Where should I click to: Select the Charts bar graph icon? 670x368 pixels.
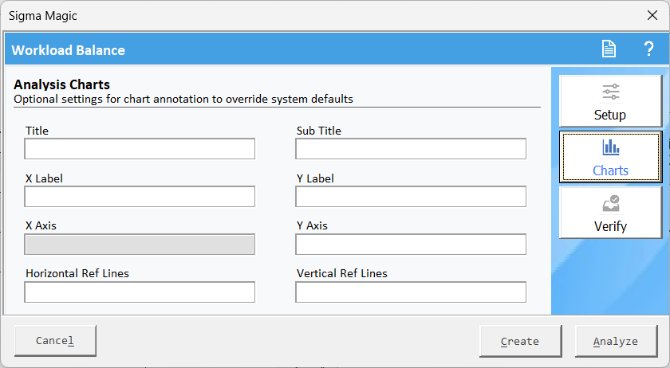(610, 147)
